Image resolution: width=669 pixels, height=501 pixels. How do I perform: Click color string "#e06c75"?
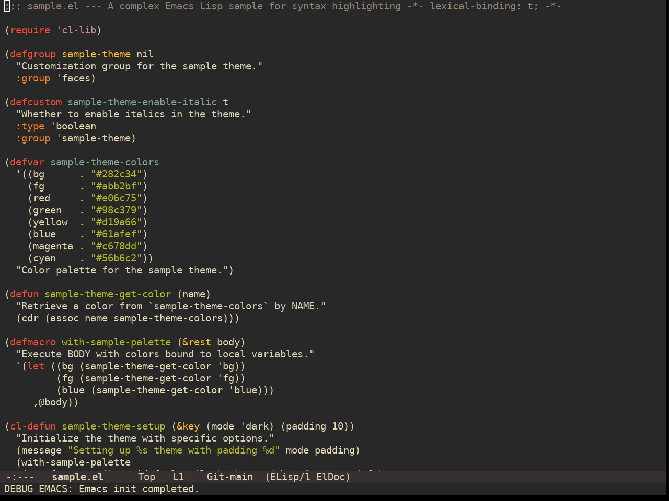[x=116, y=198]
